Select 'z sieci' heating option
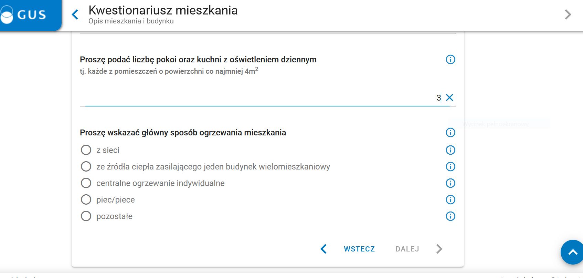583x278 pixels. click(x=86, y=150)
